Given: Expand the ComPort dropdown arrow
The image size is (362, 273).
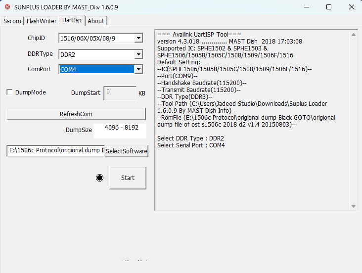Looking at the screenshot, I should point(138,69).
